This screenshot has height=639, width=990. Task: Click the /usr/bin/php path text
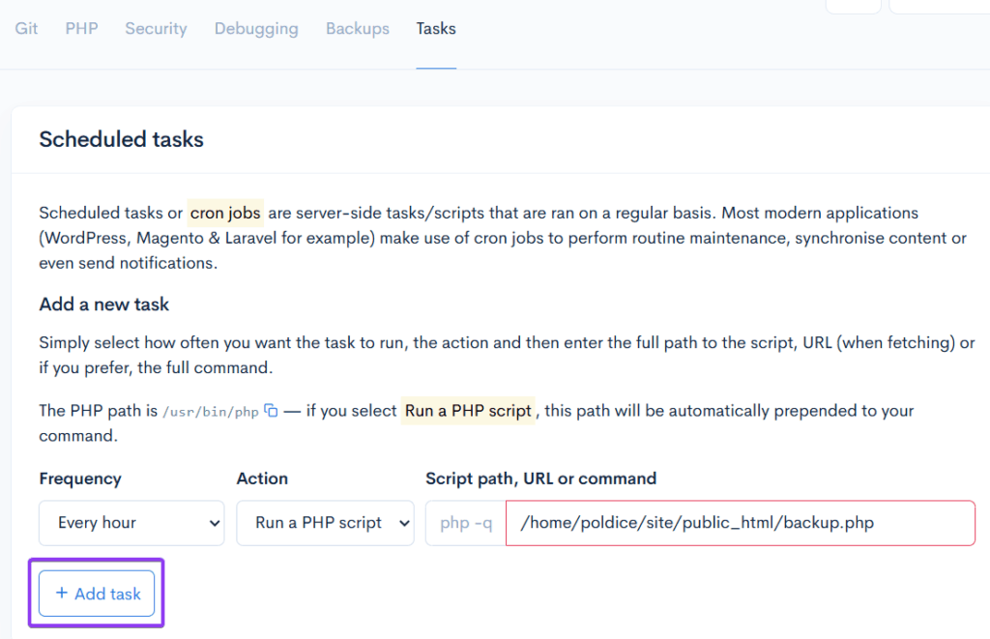point(210,412)
